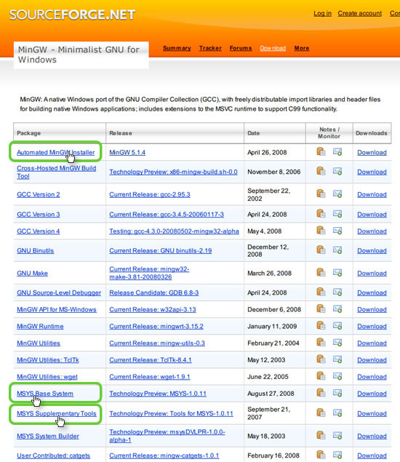This screenshot has width=400, height=462.
Task: Click the Downloads column header
Action: coord(372,133)
